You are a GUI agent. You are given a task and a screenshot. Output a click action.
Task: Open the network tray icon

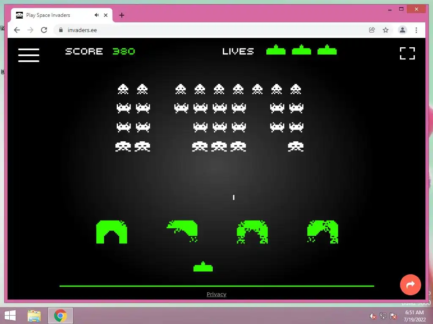click(x=383, y=316)
